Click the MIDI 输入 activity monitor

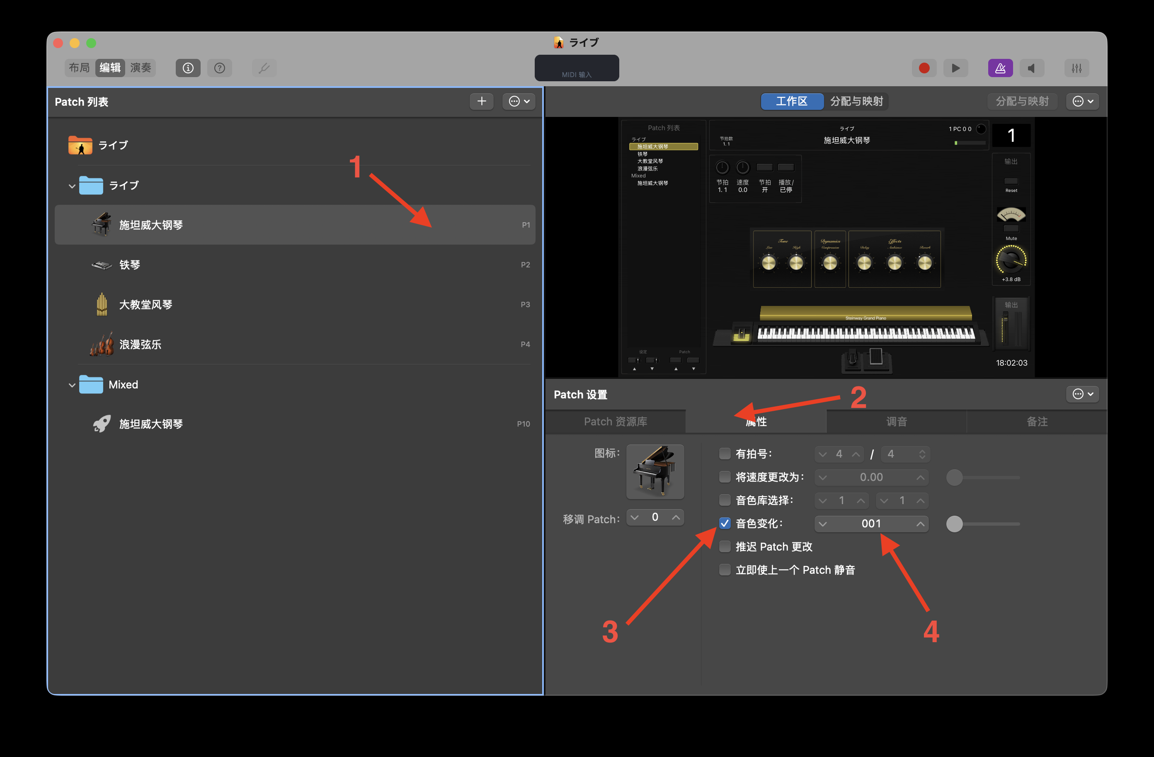coord(577,68)
